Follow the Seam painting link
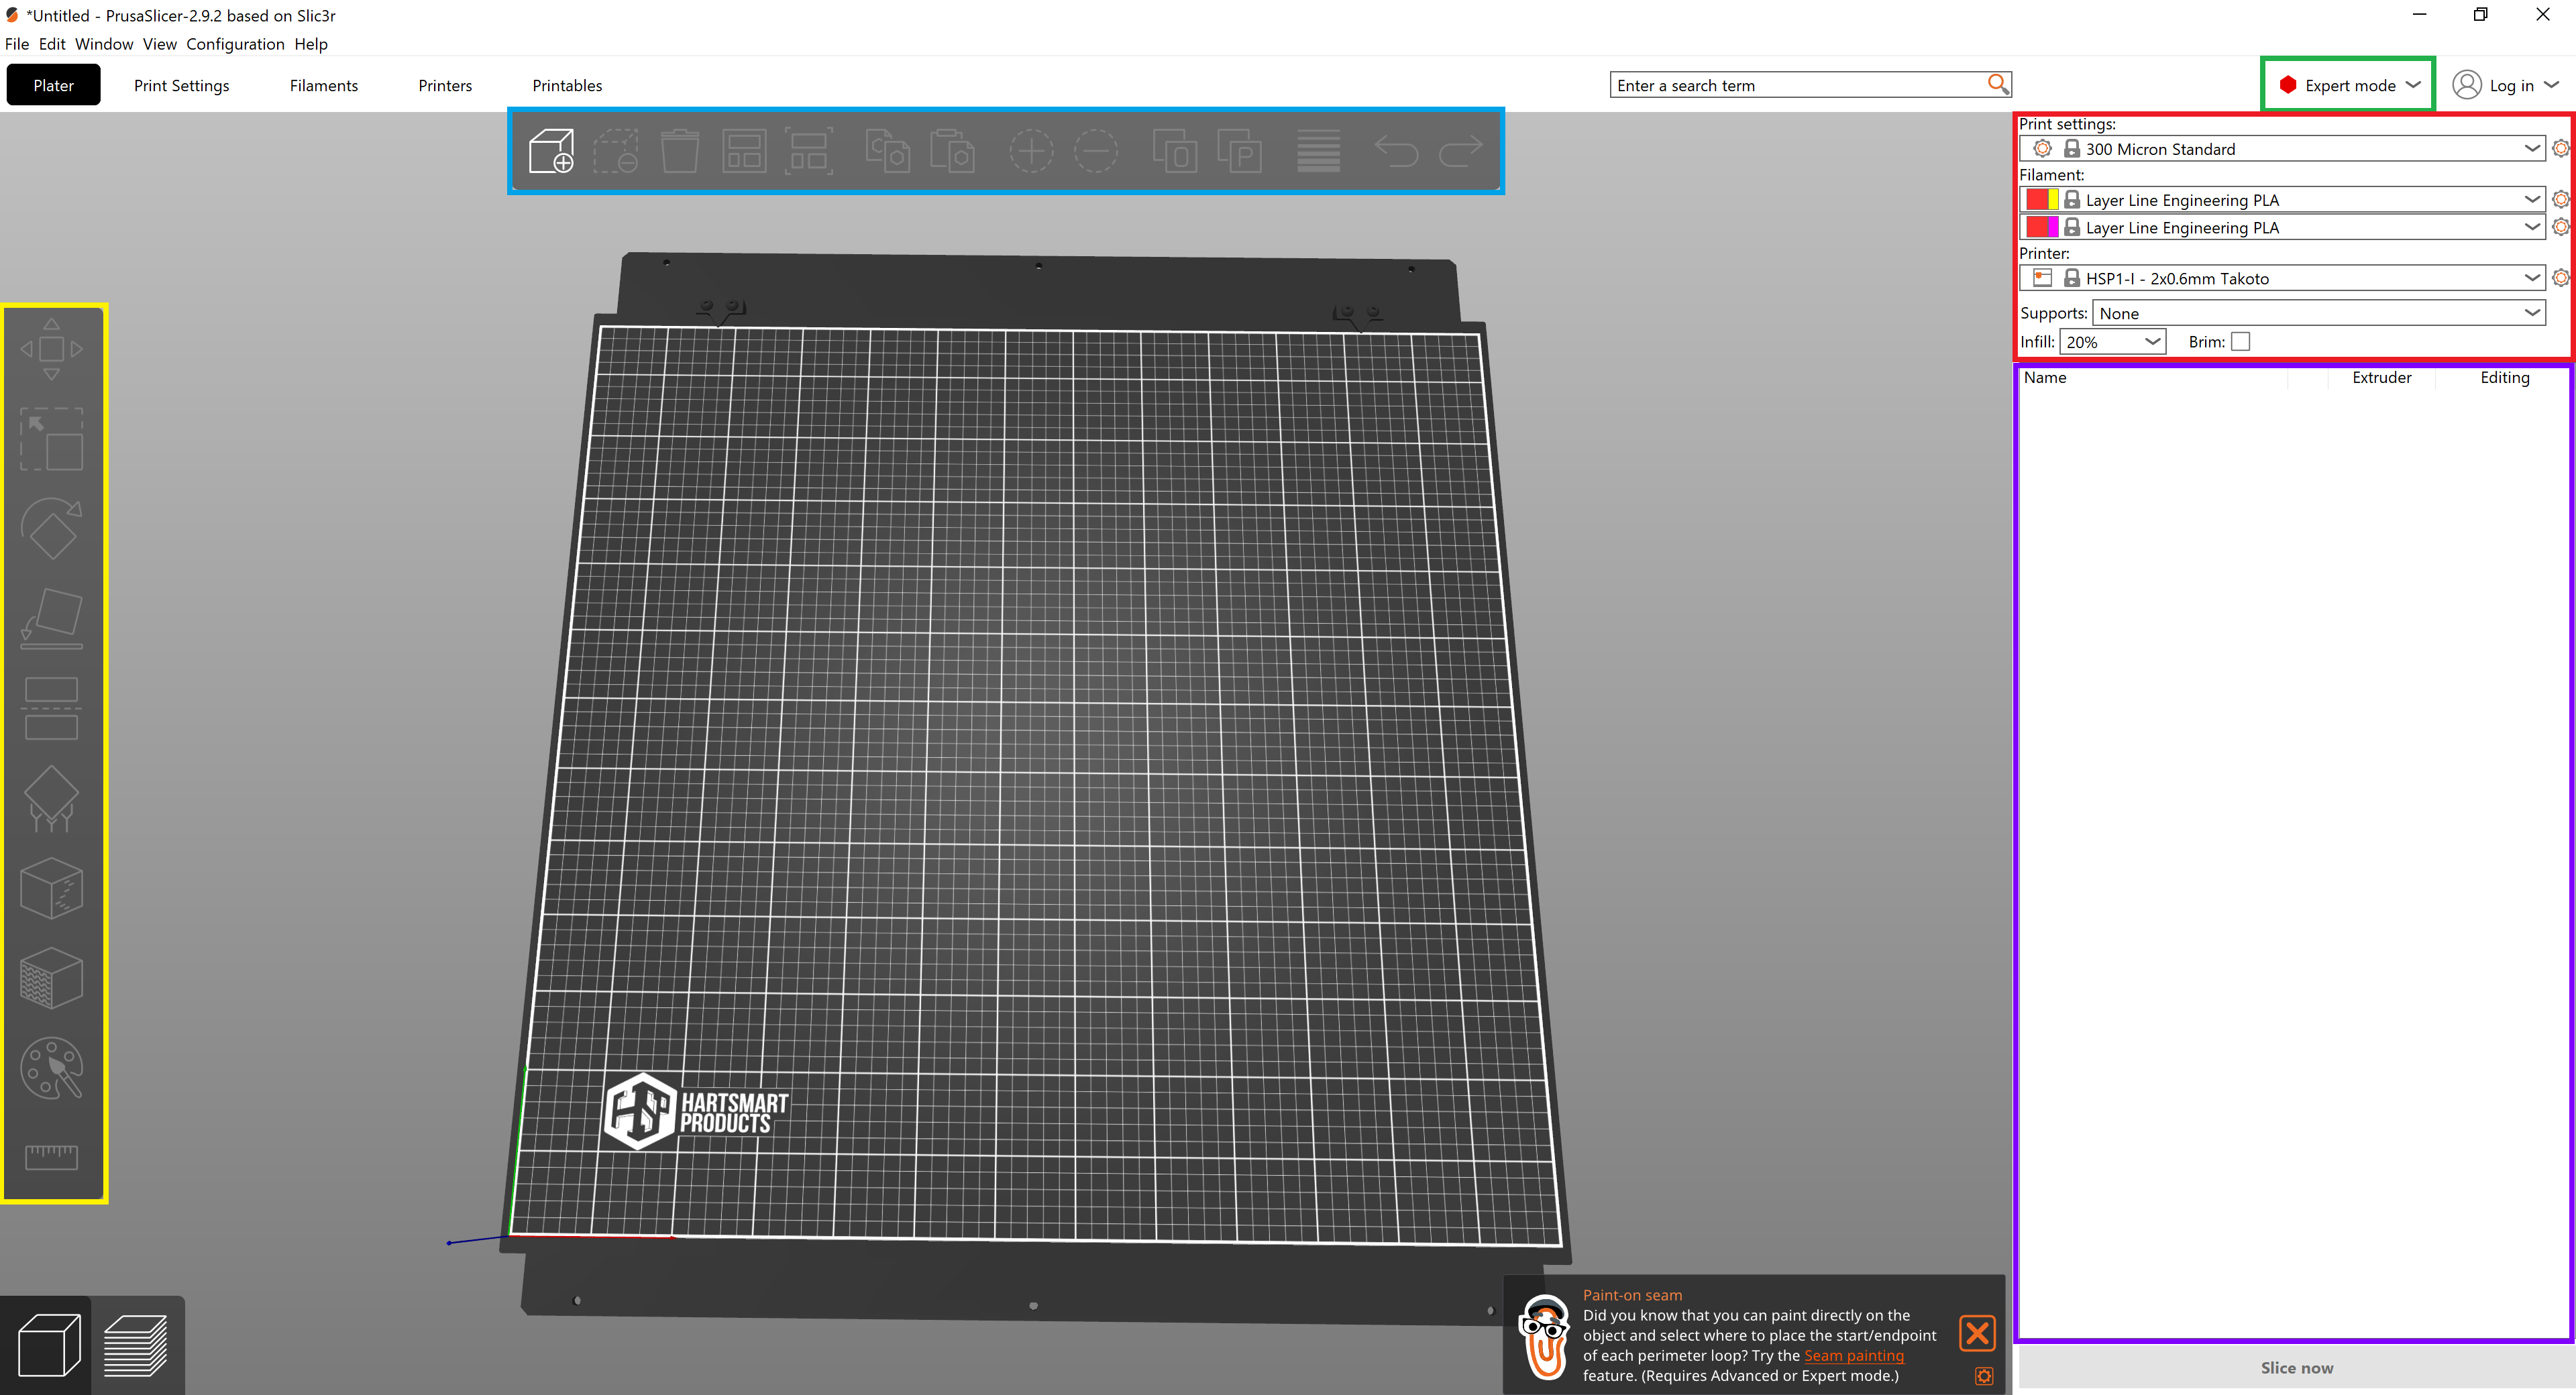The image size is (2576, 1395). point(1853,1356)
